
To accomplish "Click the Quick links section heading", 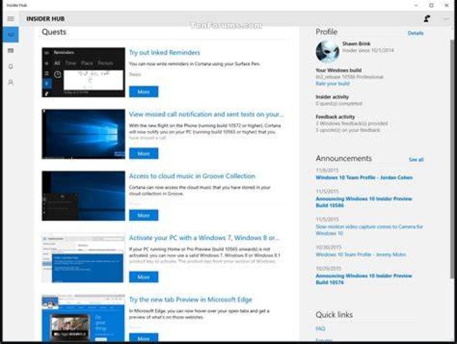I will click(x=334, y=315).
